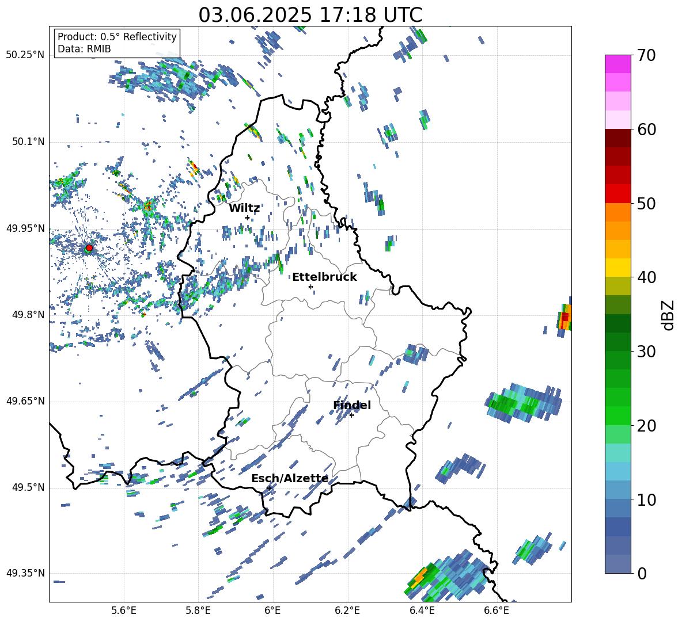
Task: Click the 6°E longitude label
Action: [272, 610]
